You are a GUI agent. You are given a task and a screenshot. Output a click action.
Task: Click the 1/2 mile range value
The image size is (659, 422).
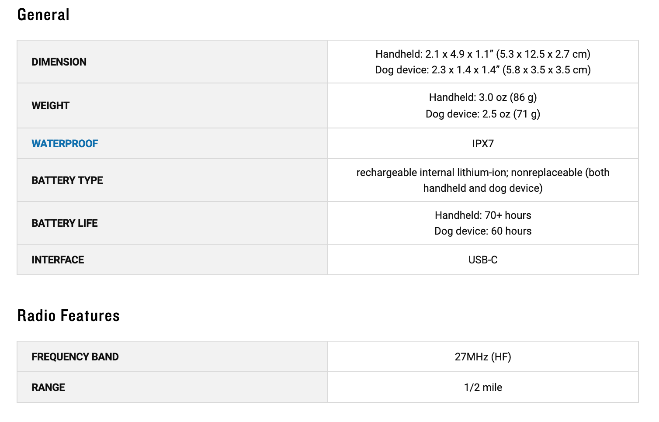point(482,387)
